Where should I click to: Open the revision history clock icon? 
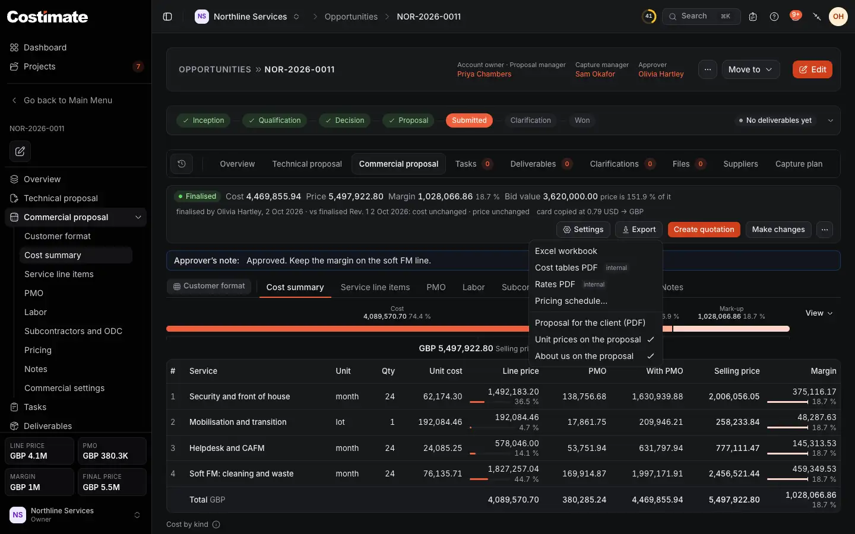[182, 164]
